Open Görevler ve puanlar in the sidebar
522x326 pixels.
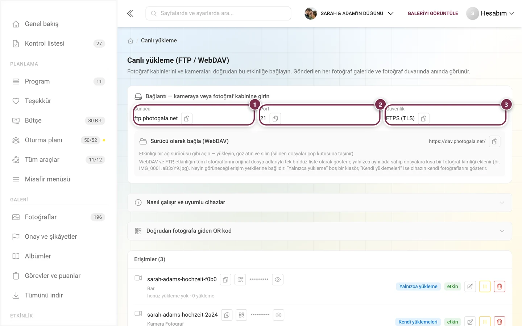58,276
